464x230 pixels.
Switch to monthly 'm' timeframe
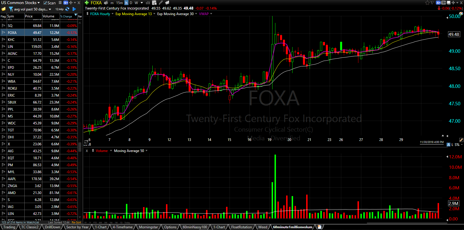(x=112, y=3)
